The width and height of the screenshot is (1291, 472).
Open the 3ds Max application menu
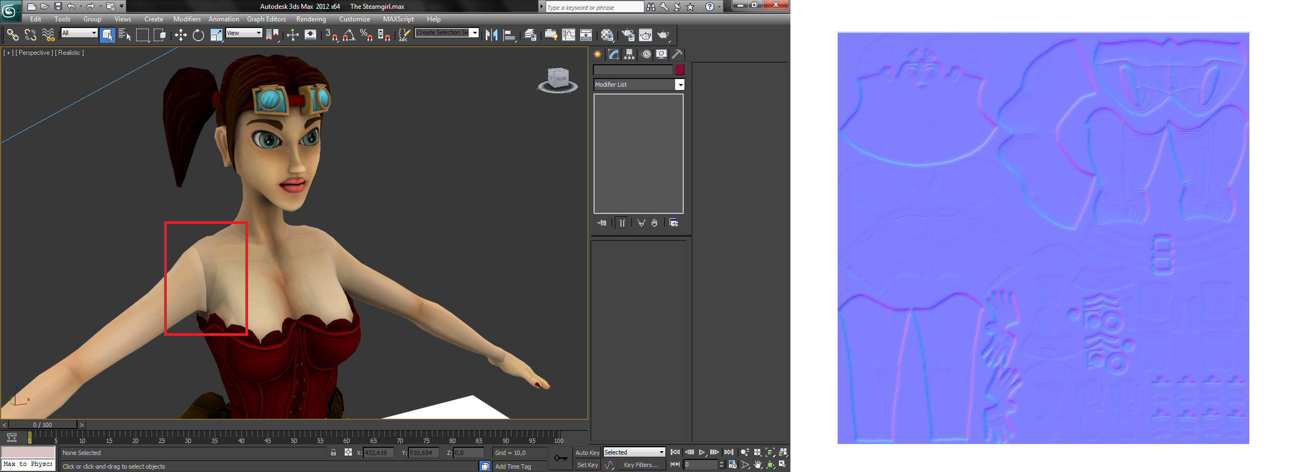pyautogui.click(x=10, y=10)
